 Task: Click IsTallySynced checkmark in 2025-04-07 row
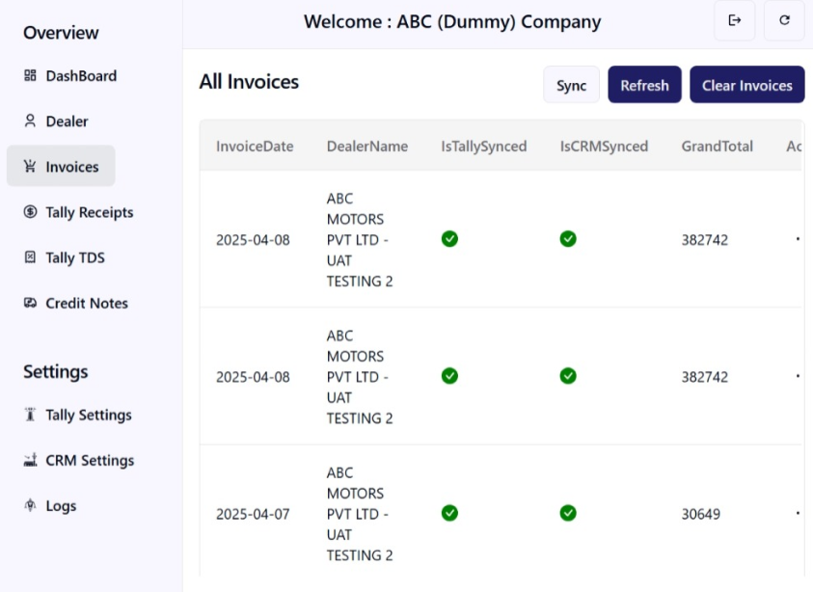point(449,513)
